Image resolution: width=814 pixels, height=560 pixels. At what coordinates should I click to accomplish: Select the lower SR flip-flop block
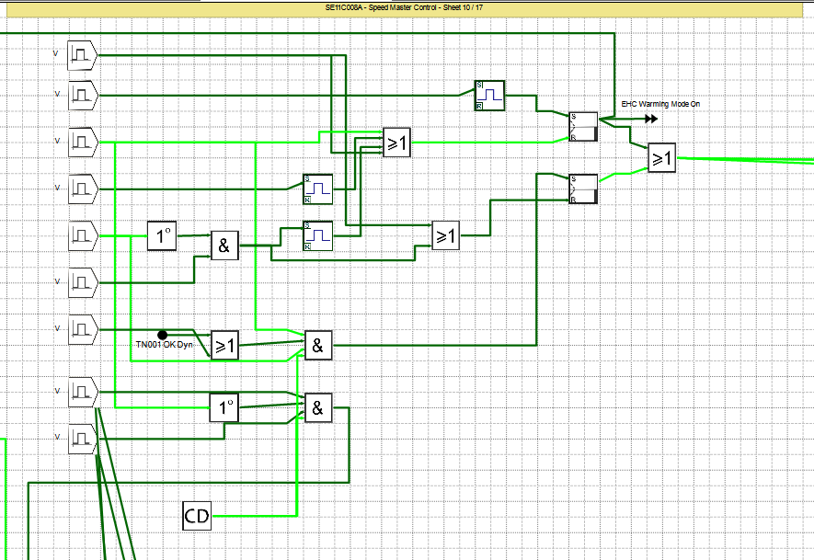point(583,189)
